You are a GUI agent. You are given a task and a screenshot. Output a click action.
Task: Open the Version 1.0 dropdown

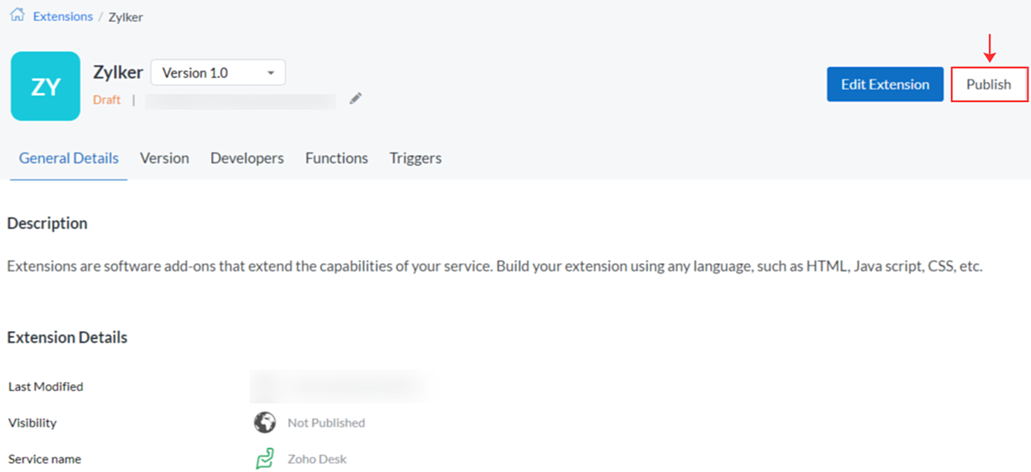tap(218, 72)
